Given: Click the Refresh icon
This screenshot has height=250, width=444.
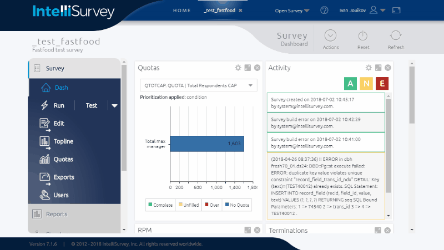Looking at the screenshot, I should [396, 35].
